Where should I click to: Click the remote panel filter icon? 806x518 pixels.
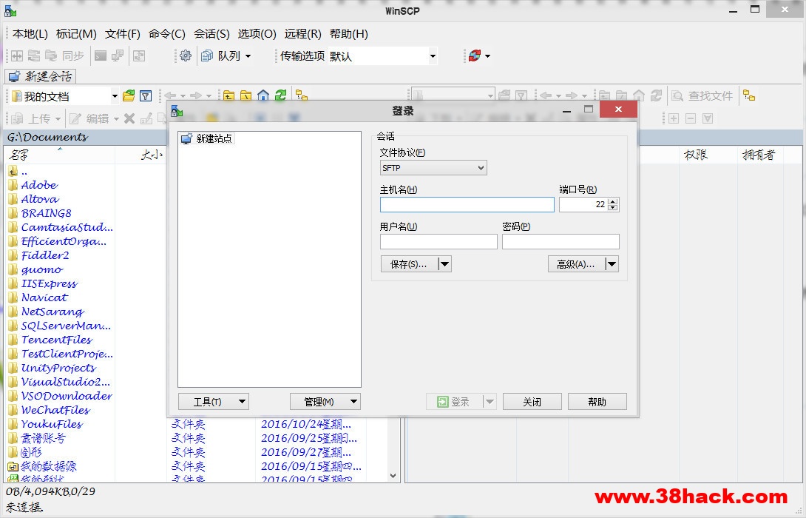pyautogui.click(x=522, y=95)
